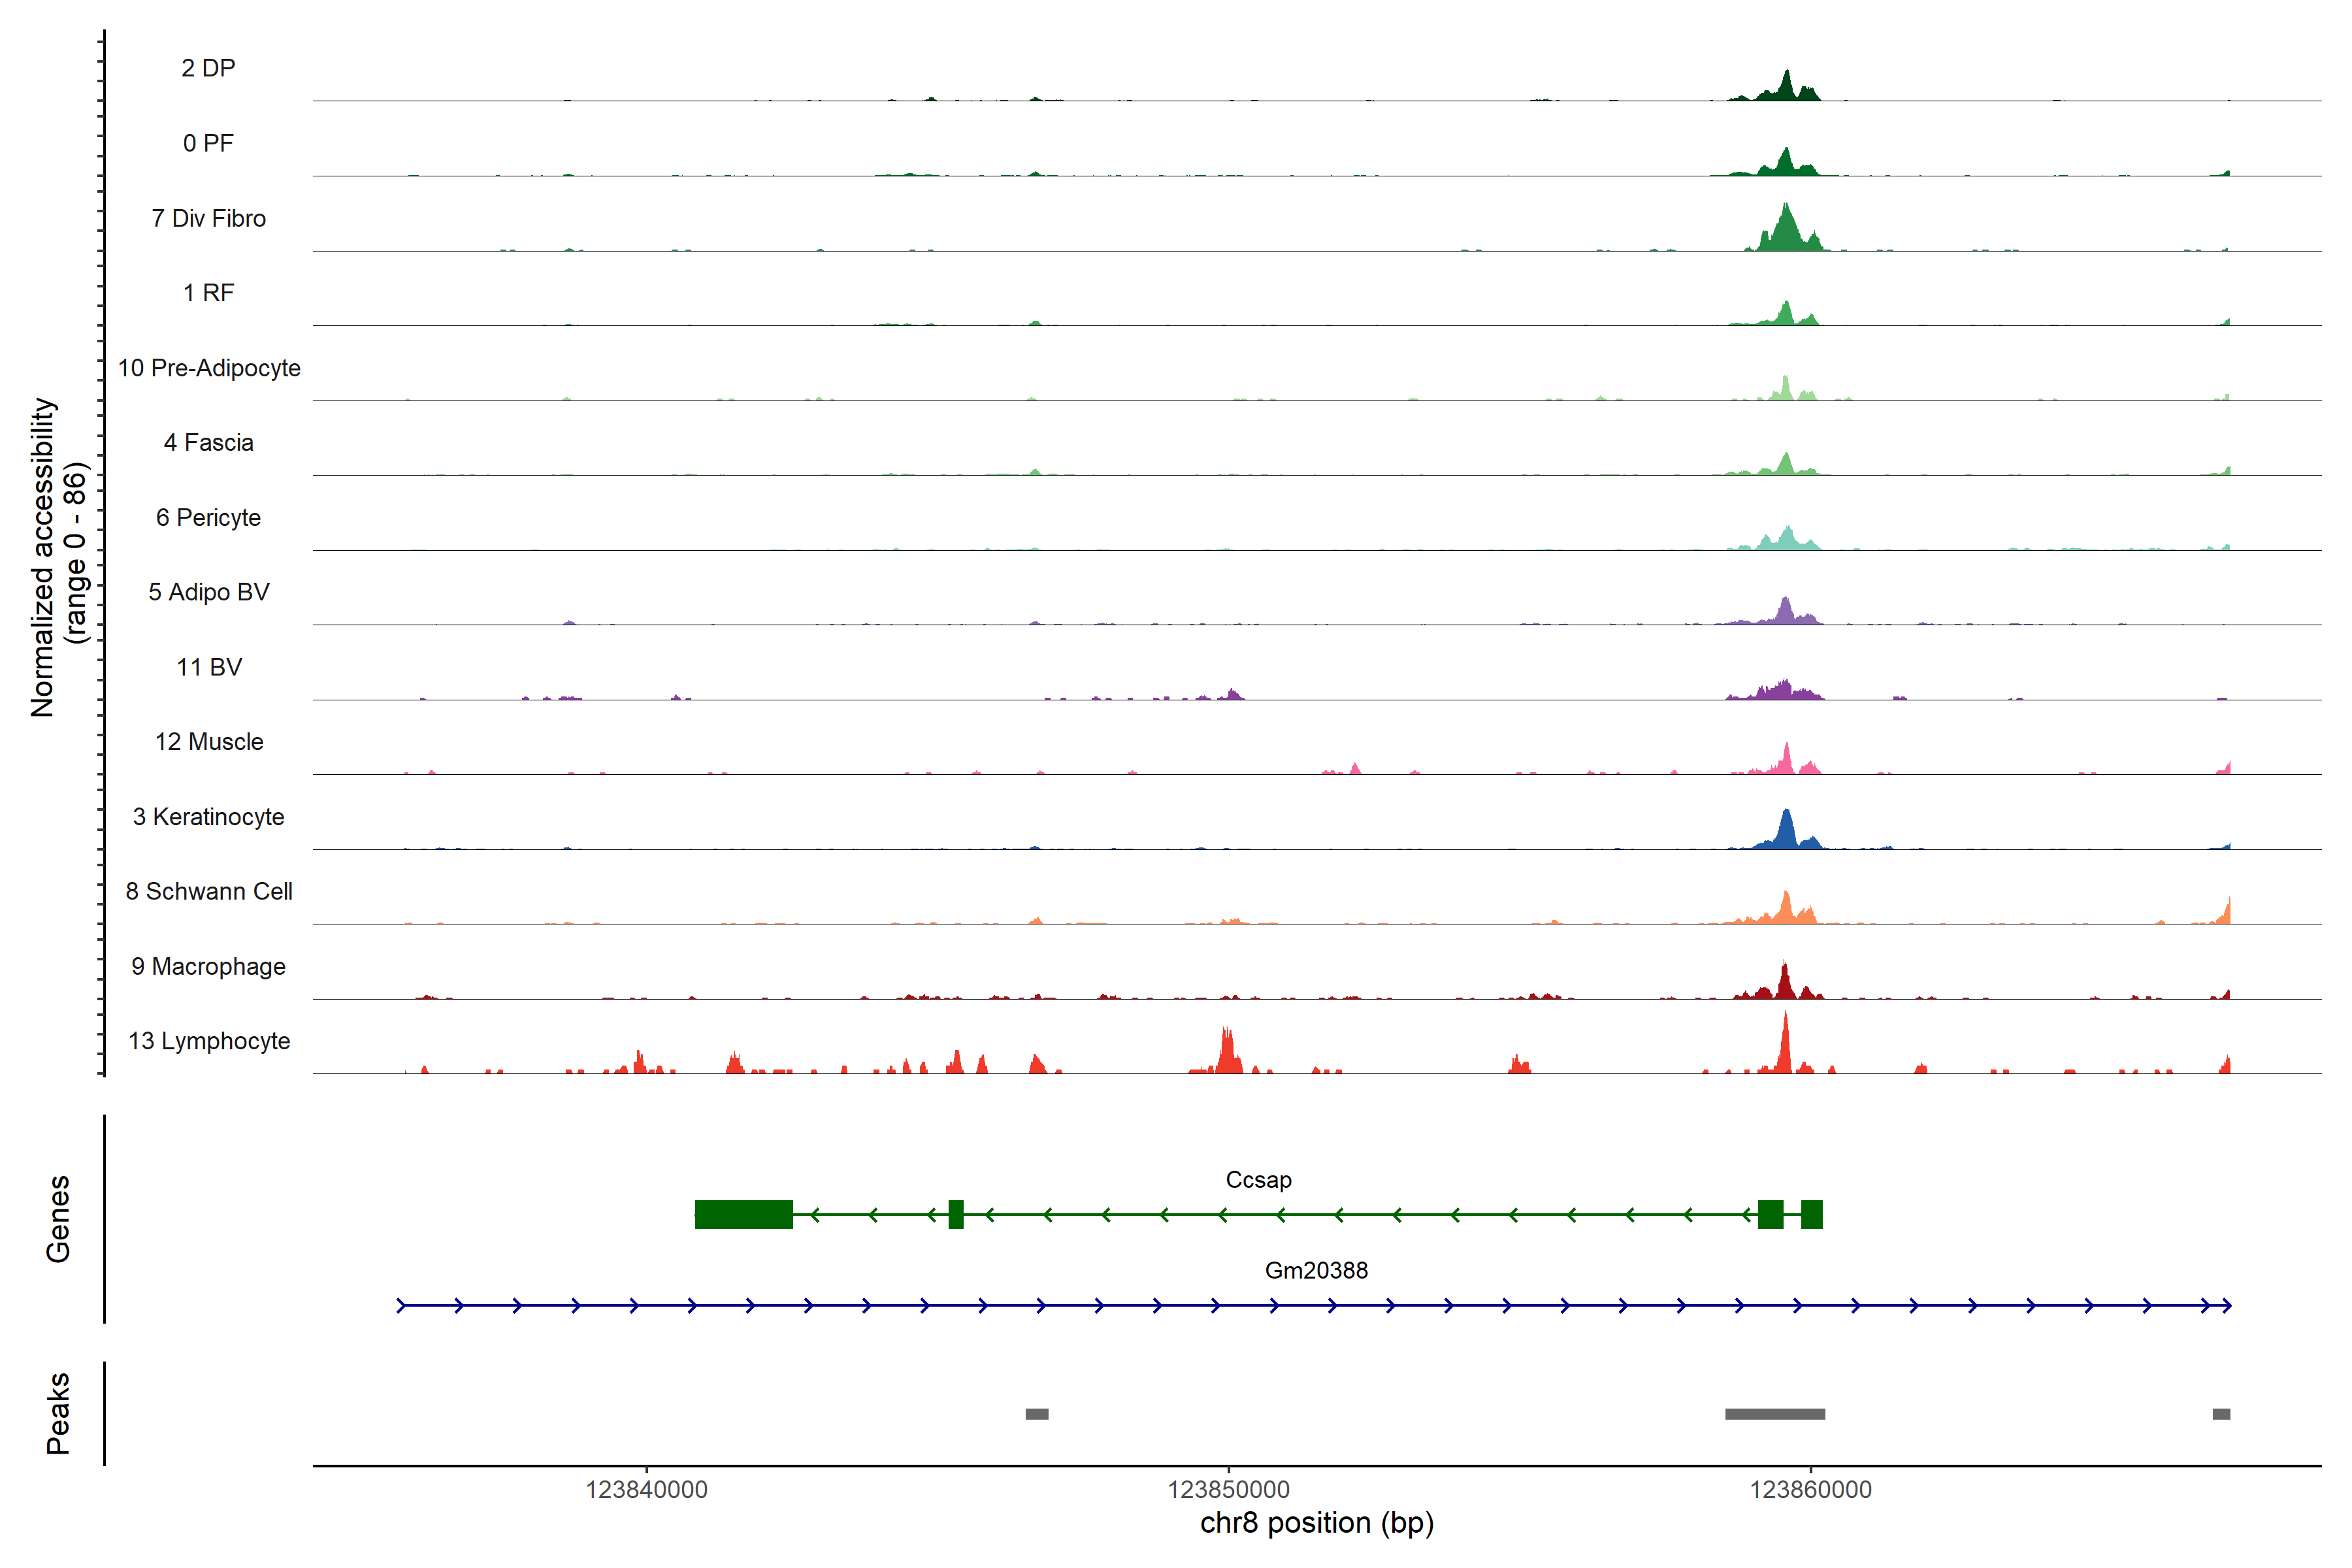Click the 2 DP track label
The width and height of the screenshot is (2352, 1568).
click(x=208, y=68)
